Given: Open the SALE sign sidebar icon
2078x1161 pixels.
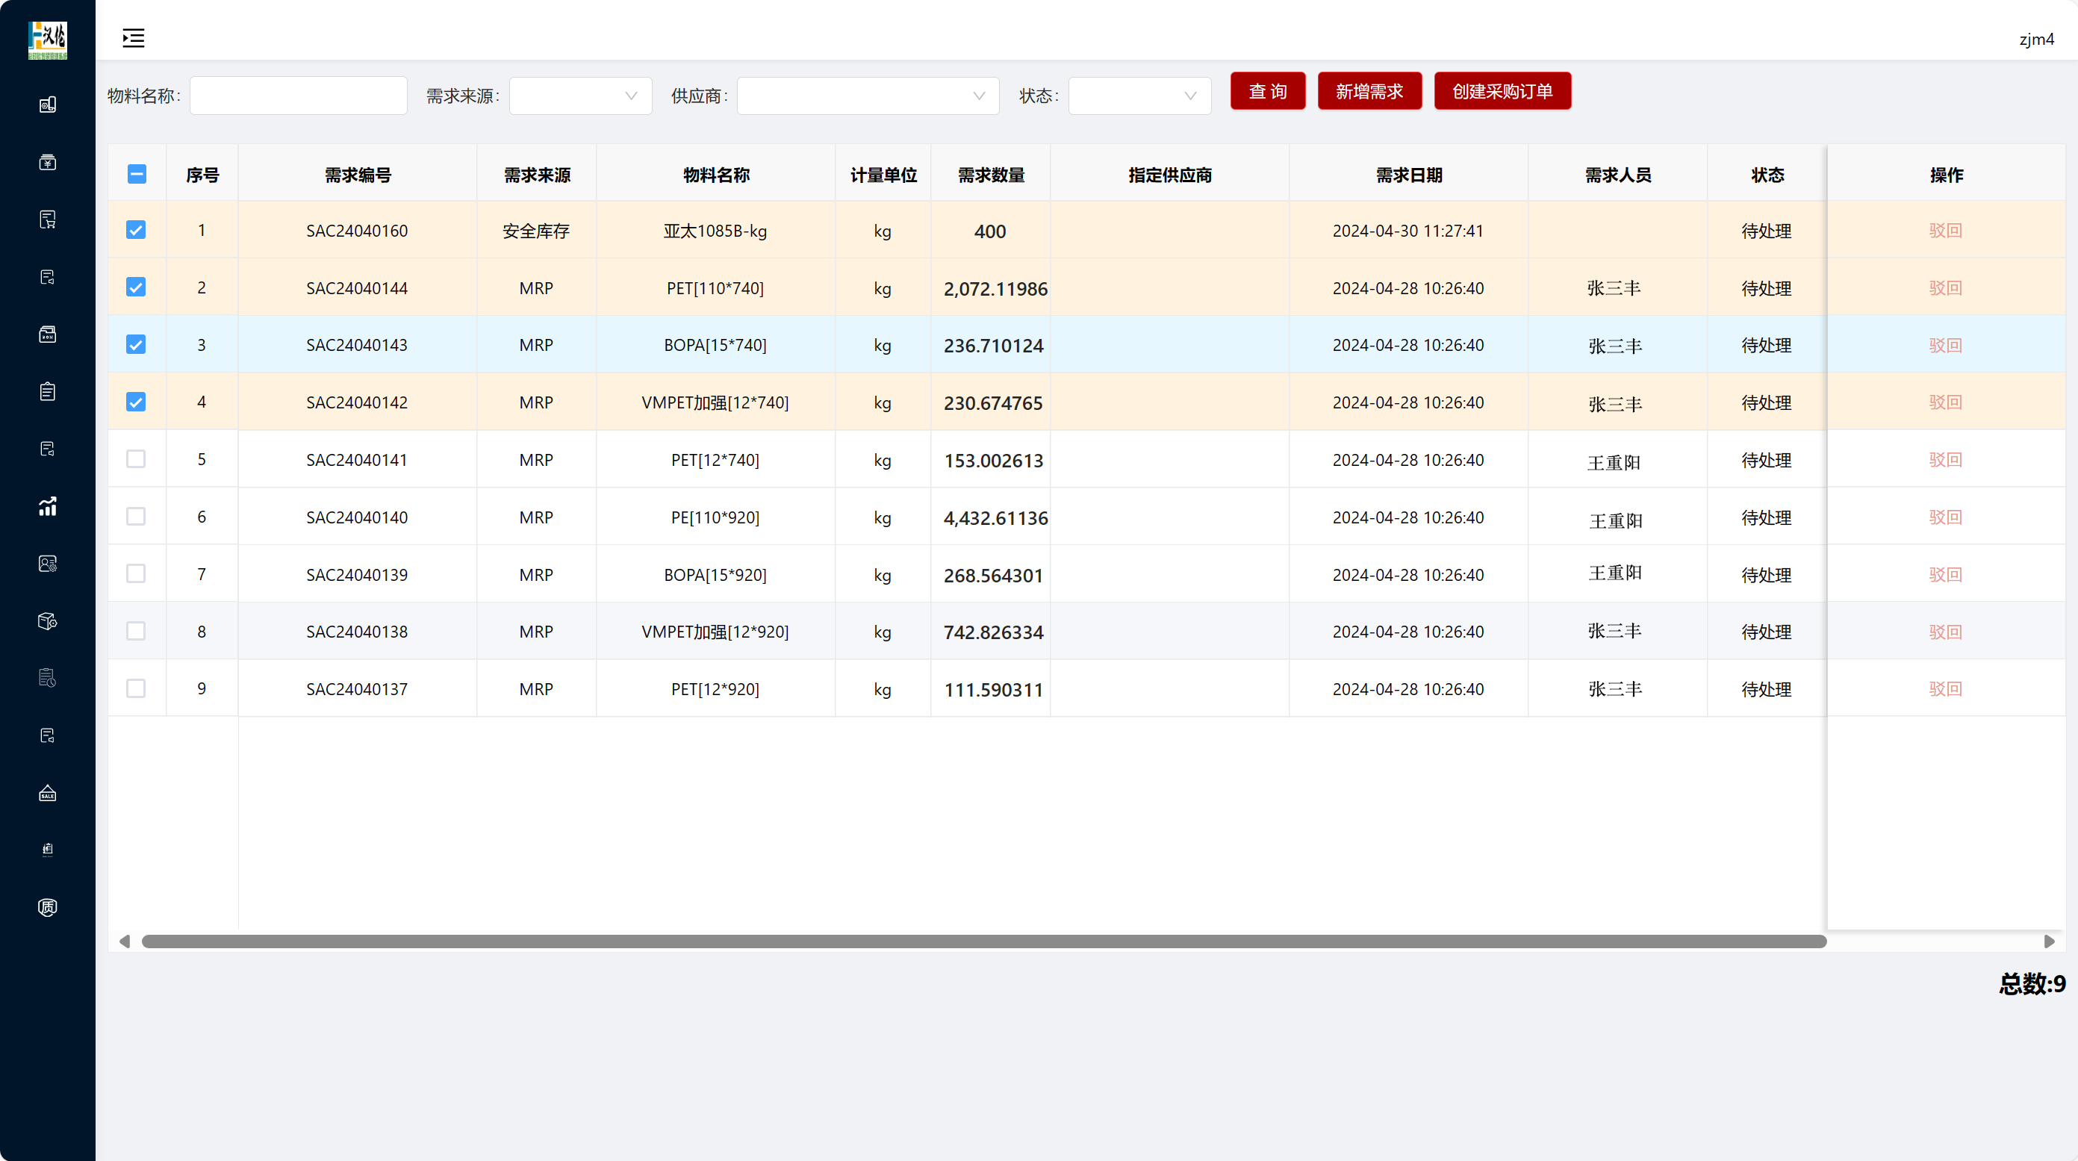Looking at the screenshot, I should point(48,792).
